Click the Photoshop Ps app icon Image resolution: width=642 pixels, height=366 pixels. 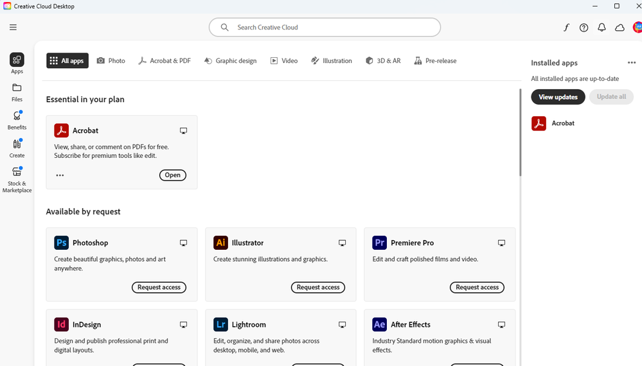62,243
